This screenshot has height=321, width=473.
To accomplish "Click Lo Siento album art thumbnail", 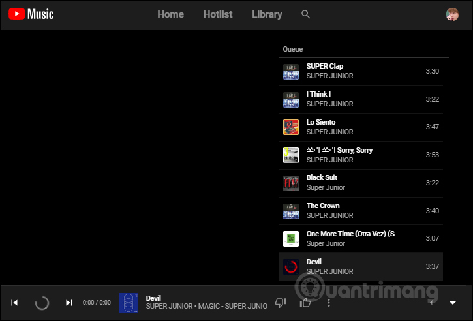I will pos(291,127).
